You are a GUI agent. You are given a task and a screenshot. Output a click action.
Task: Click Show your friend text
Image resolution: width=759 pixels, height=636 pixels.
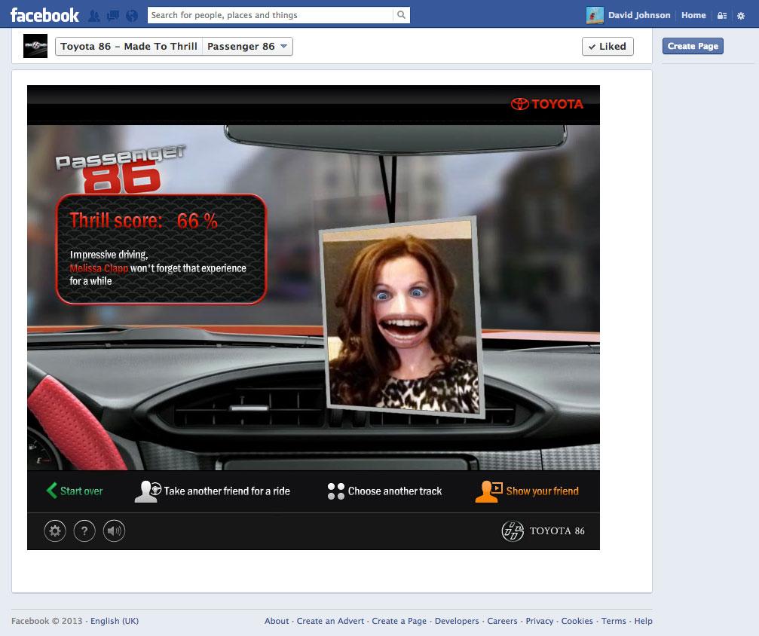542,491
